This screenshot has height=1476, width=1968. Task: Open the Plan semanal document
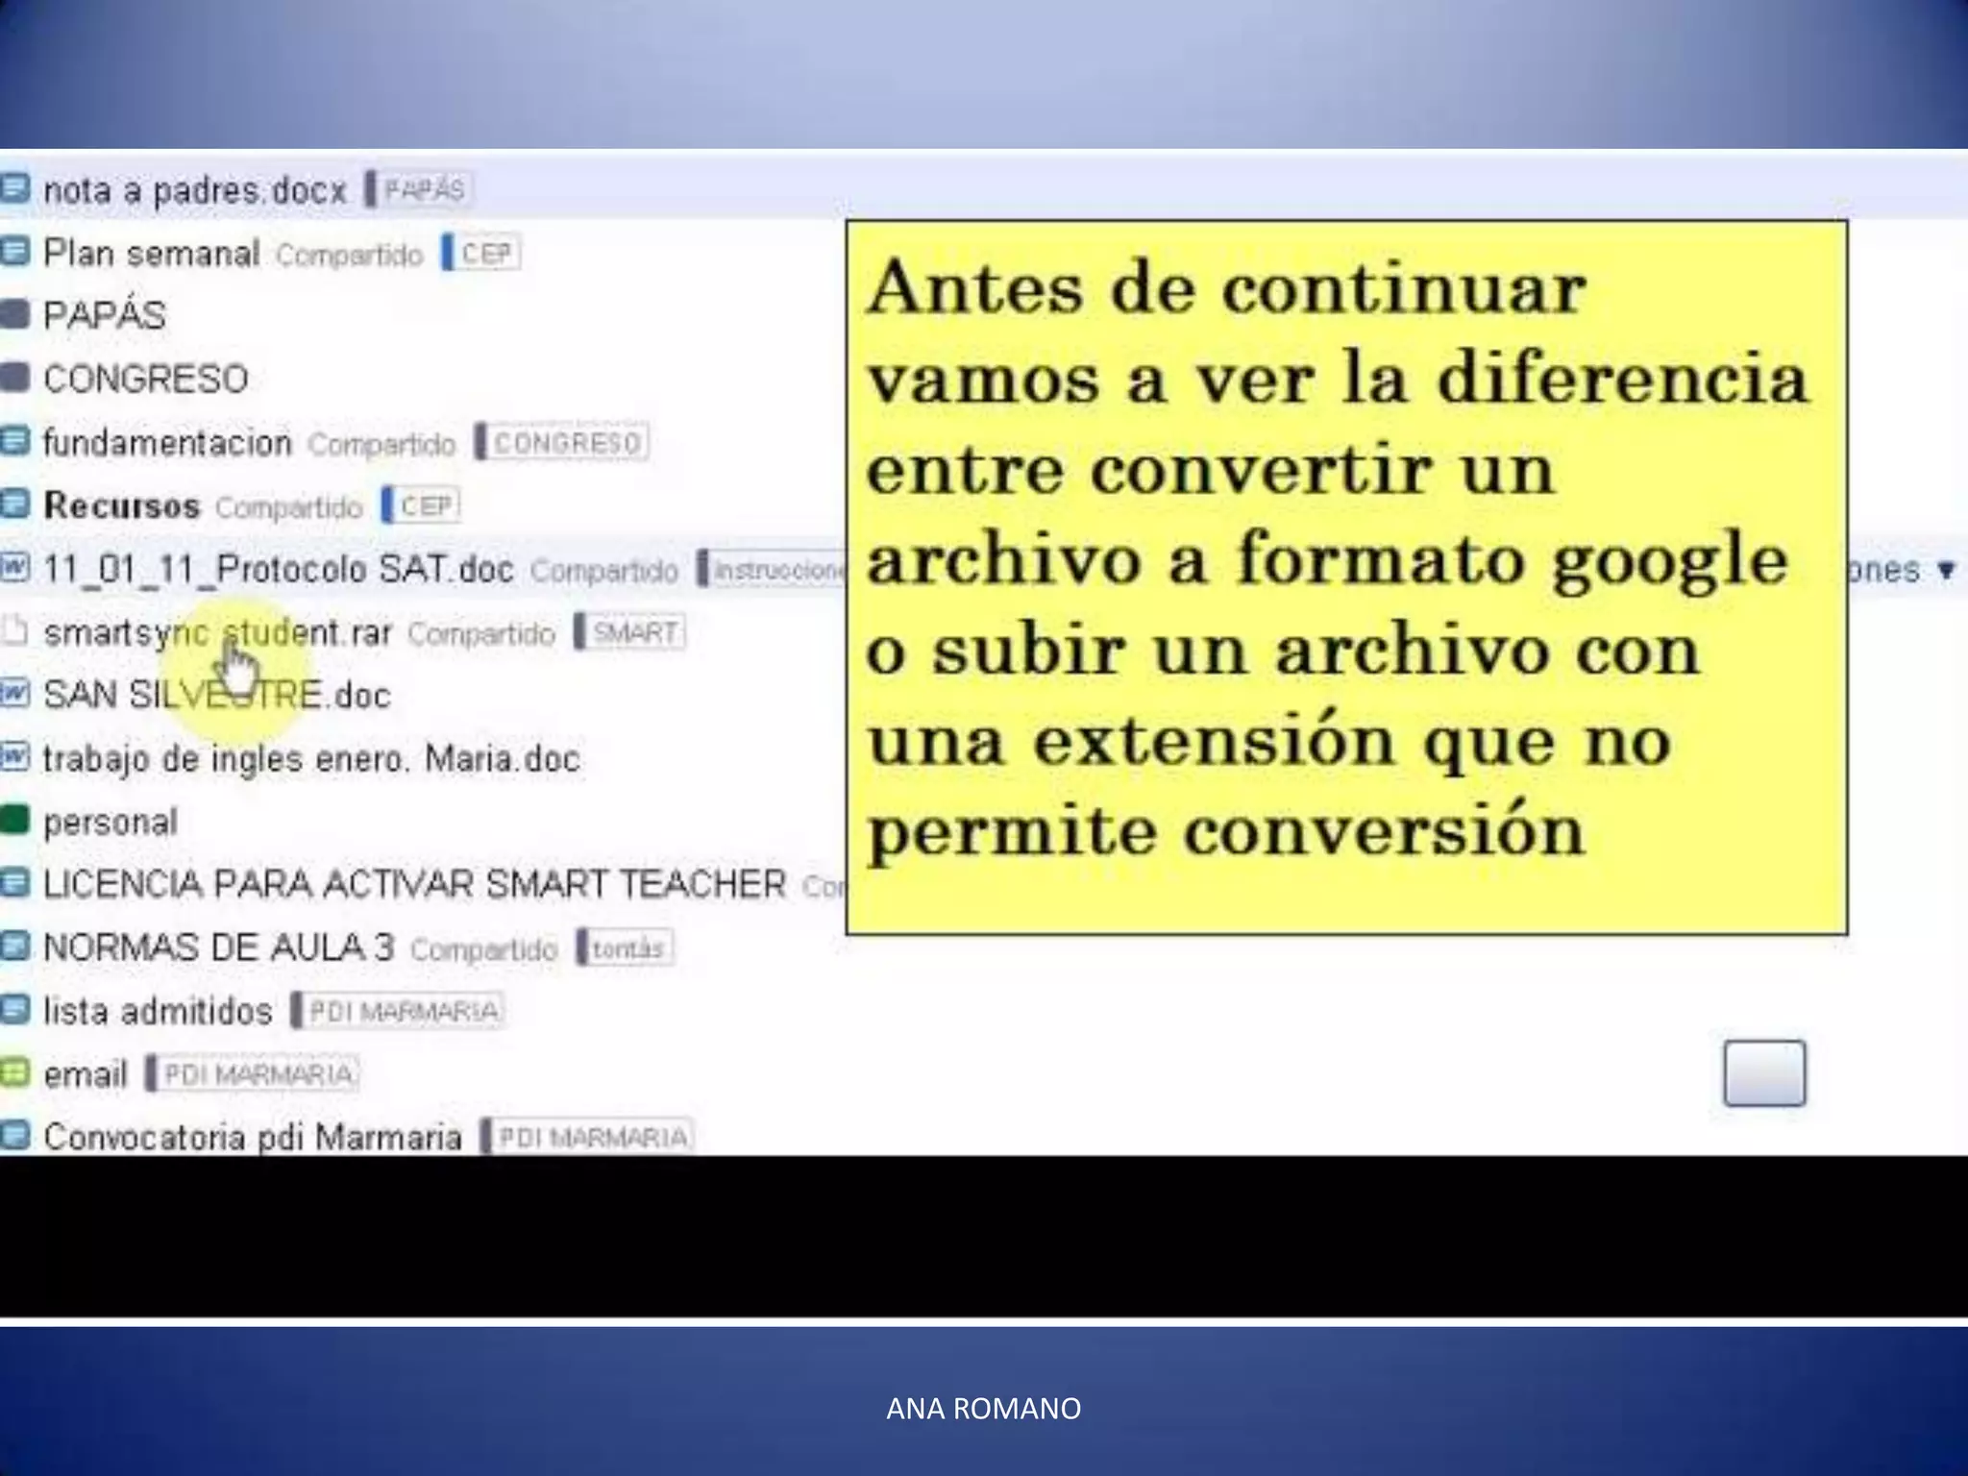click(152, 254)
